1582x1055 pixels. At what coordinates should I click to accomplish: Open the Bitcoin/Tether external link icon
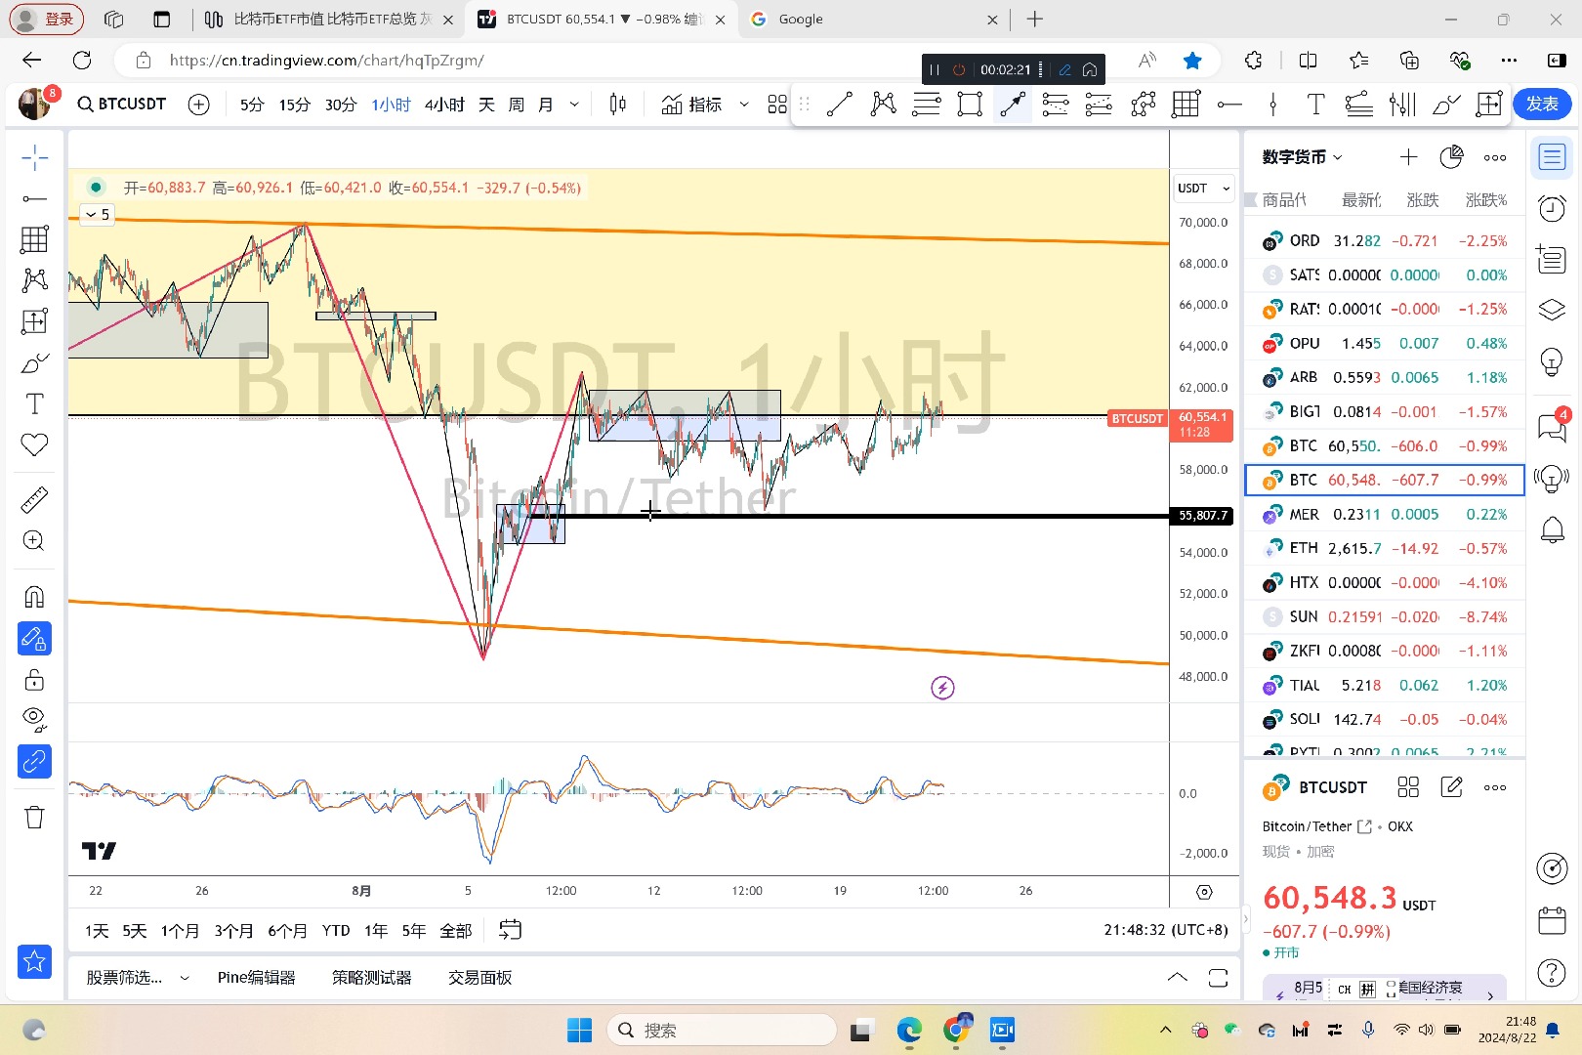pyautogui.click(x=1364, y=826)
